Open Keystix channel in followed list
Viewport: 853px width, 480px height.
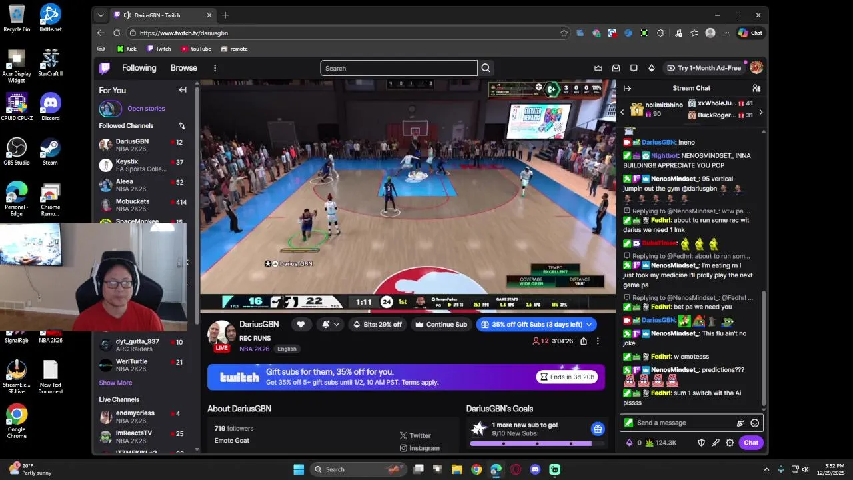pyautogui.click(x=141, y=165)
